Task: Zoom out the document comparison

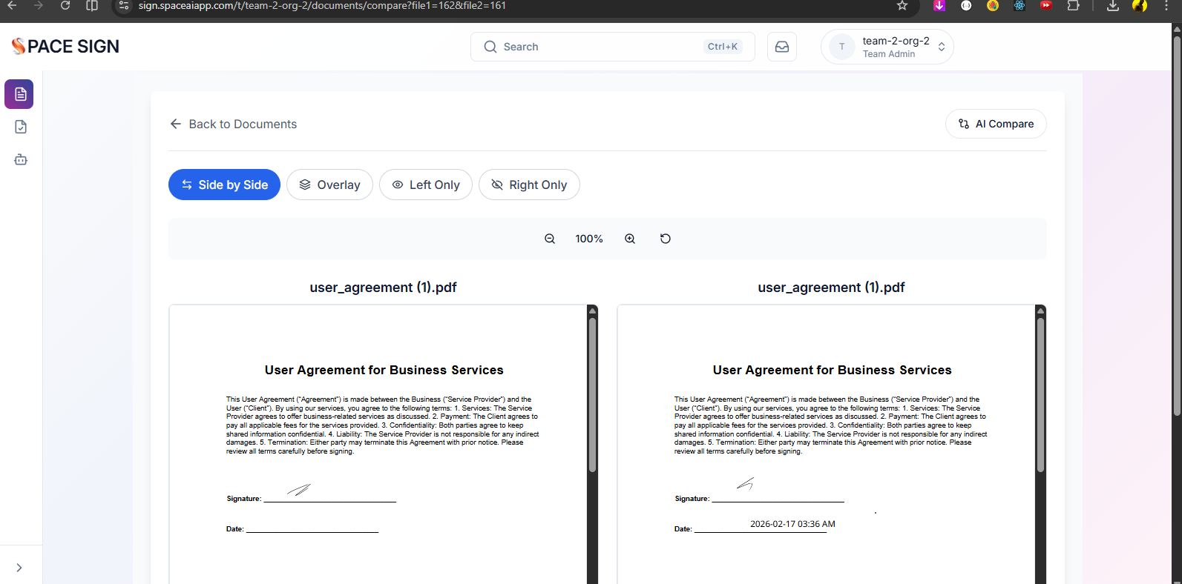Action: 550,239
